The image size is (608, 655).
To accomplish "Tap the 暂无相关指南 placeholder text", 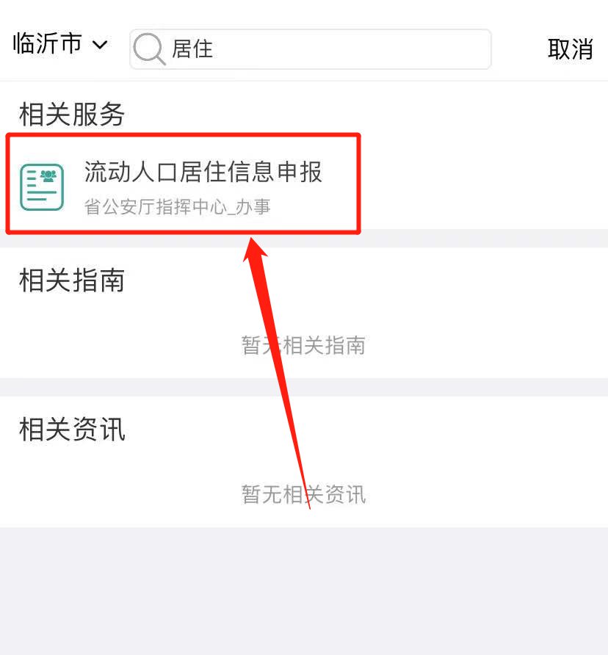I will pos(303,345).
